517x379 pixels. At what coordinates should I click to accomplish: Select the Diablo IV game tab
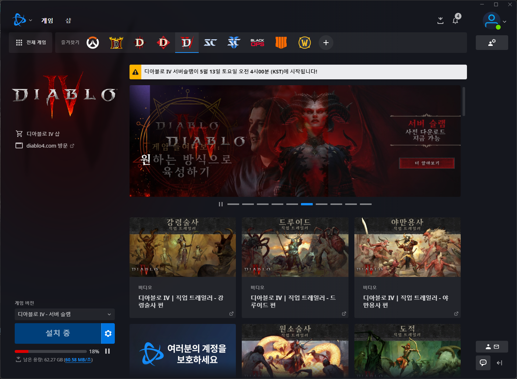point(187,43)
